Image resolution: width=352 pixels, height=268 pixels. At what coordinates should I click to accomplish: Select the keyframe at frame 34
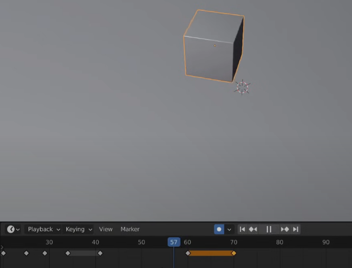pyautogui.click(x=68, y=253)
